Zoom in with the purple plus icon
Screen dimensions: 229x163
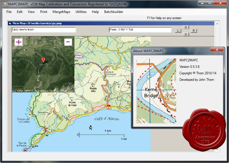(19, 42)
